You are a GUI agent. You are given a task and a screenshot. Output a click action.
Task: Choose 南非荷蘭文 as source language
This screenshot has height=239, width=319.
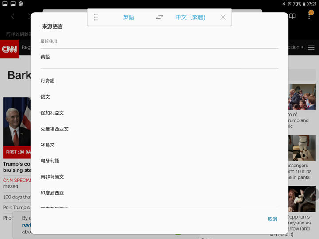159,177
